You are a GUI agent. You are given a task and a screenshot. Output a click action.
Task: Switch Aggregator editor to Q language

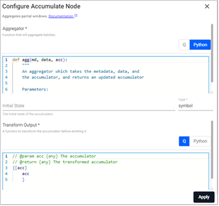(x=184, y=45)
